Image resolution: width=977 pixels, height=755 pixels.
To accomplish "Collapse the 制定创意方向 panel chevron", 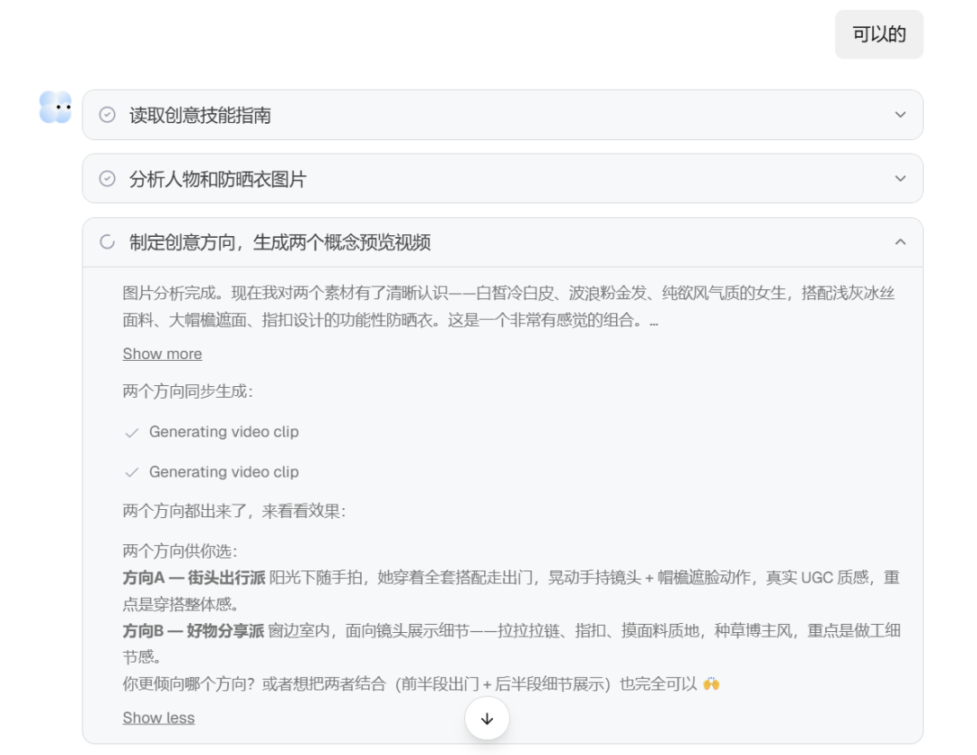I will (898, 242).
